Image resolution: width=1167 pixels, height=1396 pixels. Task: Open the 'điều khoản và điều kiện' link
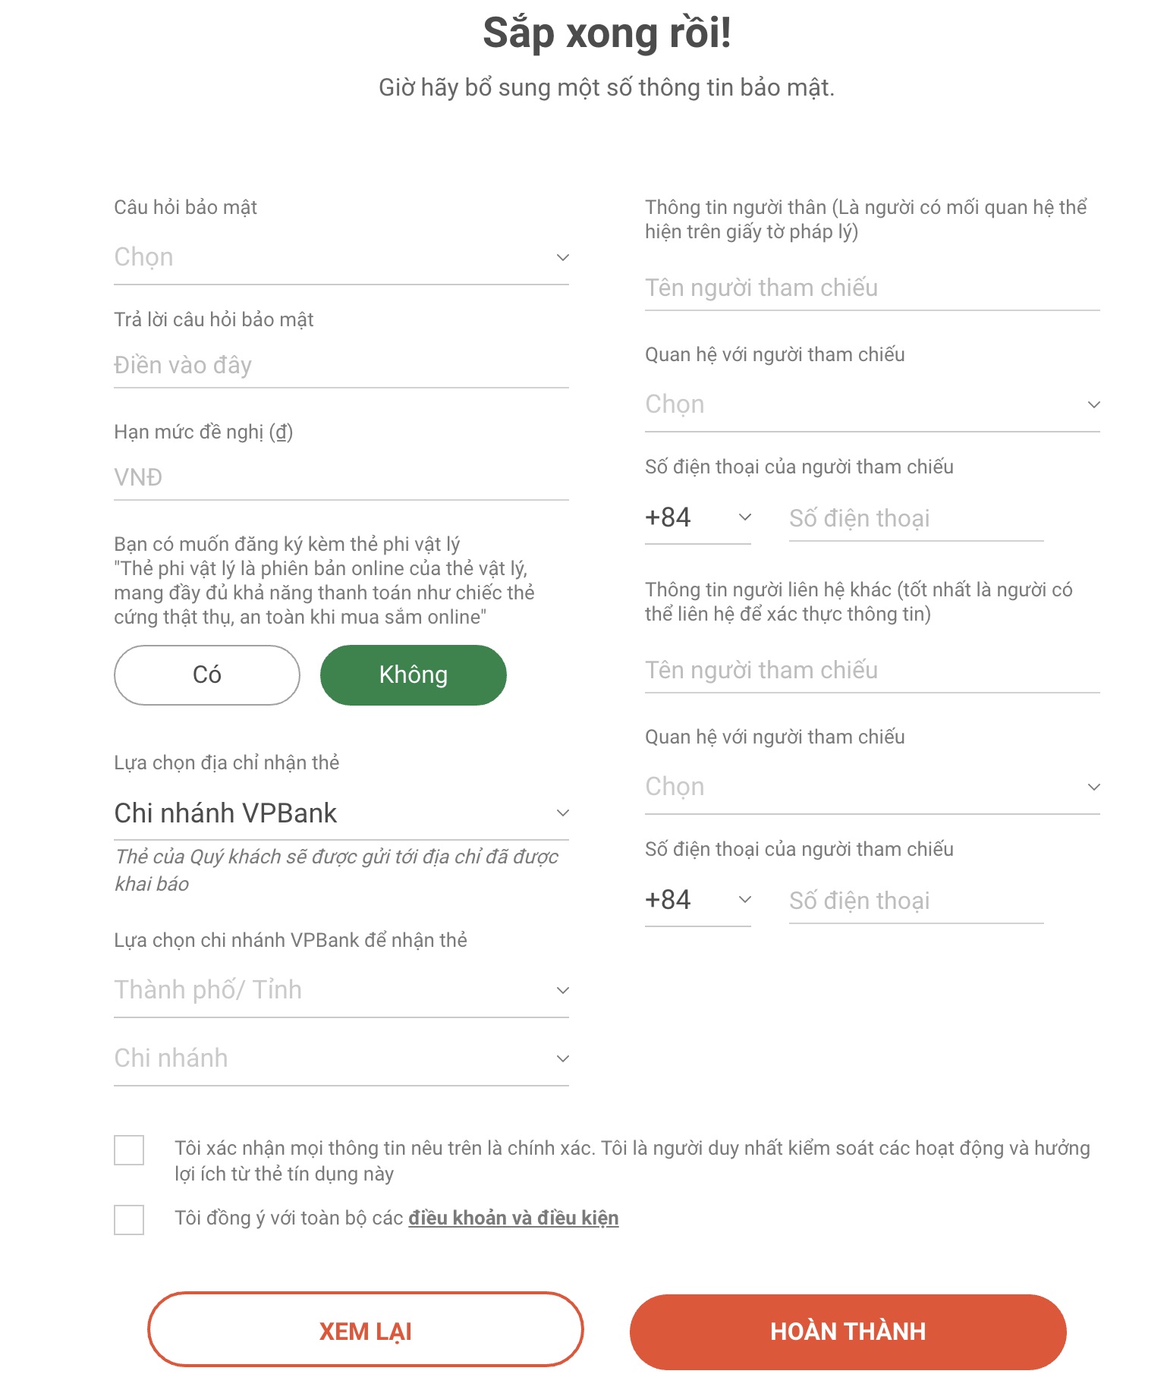pos(514,1218)
